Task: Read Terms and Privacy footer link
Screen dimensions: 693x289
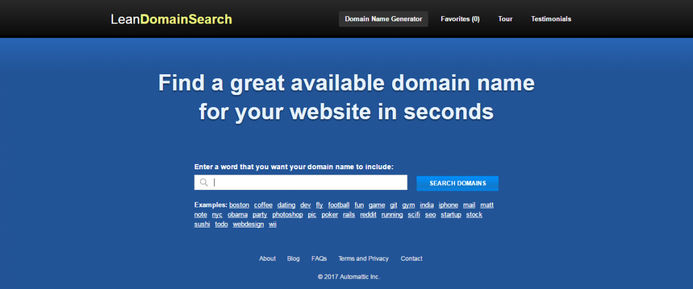Action: pos(363,258)
